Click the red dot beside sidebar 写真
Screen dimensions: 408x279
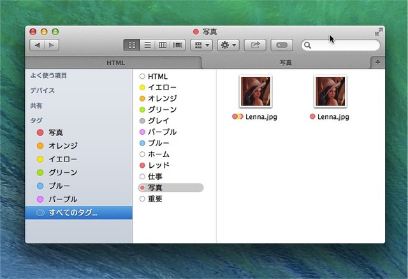(x=40, y=133)
